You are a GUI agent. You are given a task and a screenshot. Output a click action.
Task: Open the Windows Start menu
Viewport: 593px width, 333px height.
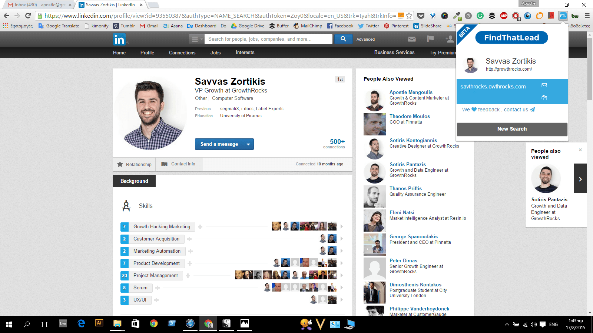pos(9,324)
